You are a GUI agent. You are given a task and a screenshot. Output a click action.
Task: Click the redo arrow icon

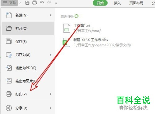pyautogui.click(x=49, y=3)
